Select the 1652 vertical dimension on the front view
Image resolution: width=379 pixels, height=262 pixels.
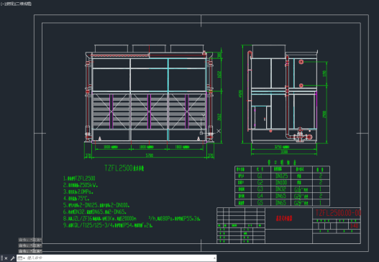pos(219,74)
